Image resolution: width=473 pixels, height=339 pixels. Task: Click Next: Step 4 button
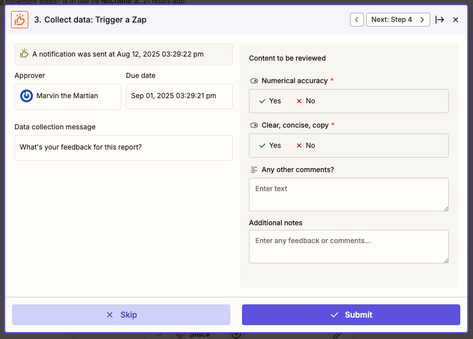click(x=397, y=20)
